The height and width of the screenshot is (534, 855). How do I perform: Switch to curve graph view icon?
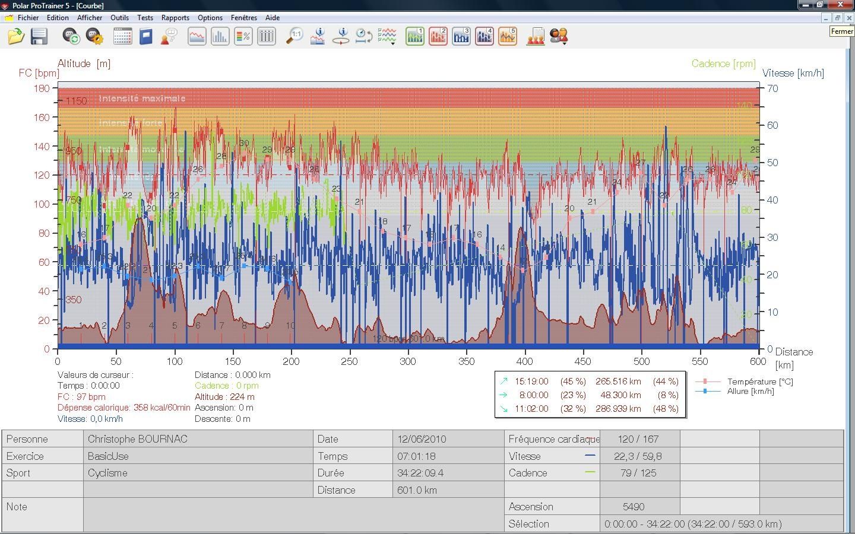[x=197, y=36]
